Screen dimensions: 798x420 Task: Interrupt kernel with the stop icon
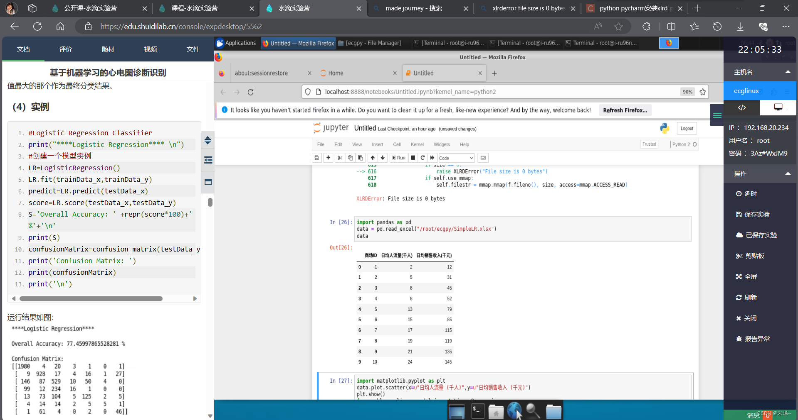pyautogui.click(x=413, y=158)
